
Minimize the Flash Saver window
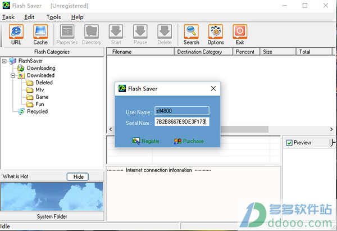coord(285,6)
